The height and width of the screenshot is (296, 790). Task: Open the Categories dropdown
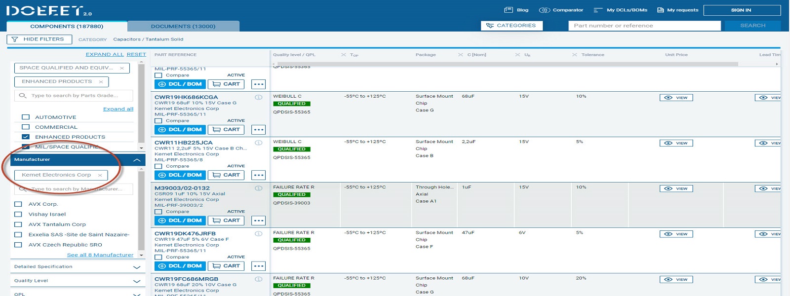coord(512,26)
